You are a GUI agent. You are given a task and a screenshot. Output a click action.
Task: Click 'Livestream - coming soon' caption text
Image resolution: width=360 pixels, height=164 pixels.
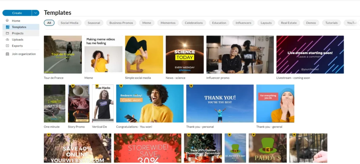(x=293, y=78)
